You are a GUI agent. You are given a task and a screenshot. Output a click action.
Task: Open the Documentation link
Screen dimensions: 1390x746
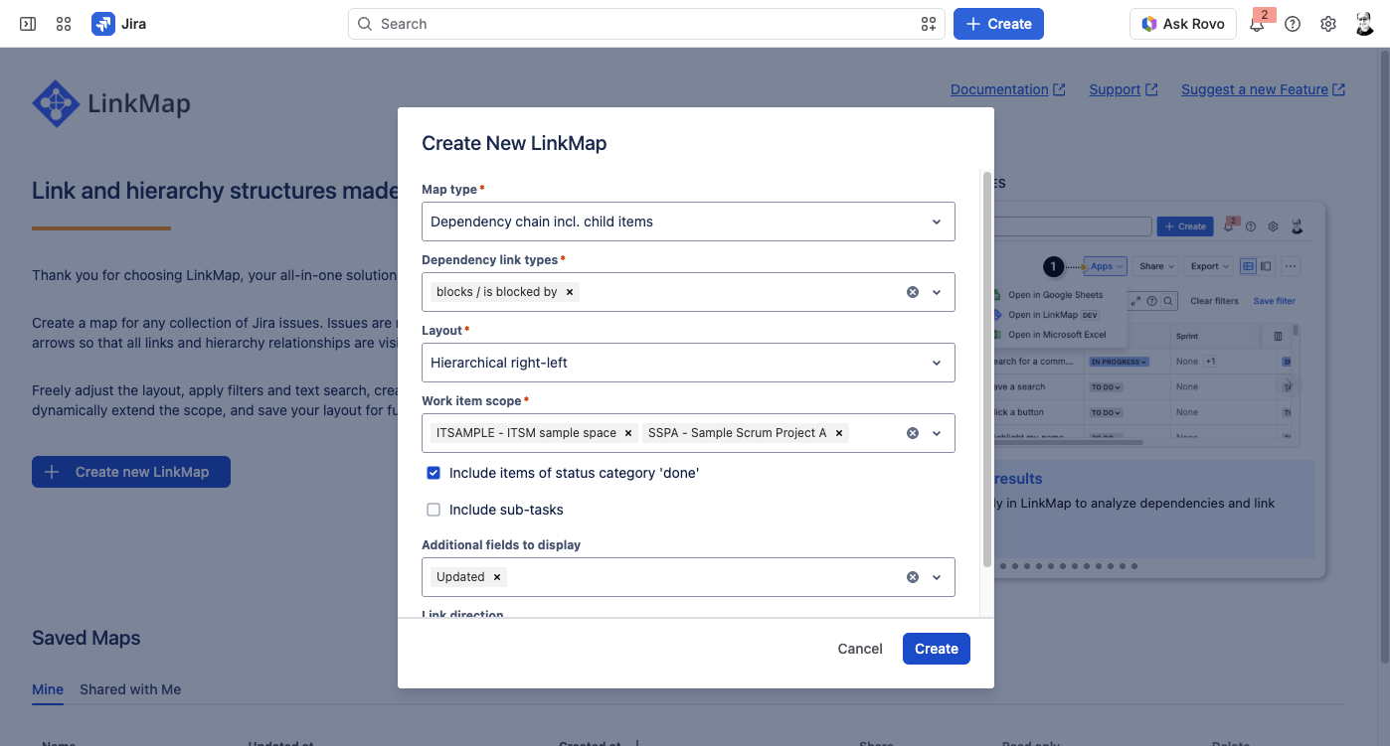click(x=1007, y=89)
